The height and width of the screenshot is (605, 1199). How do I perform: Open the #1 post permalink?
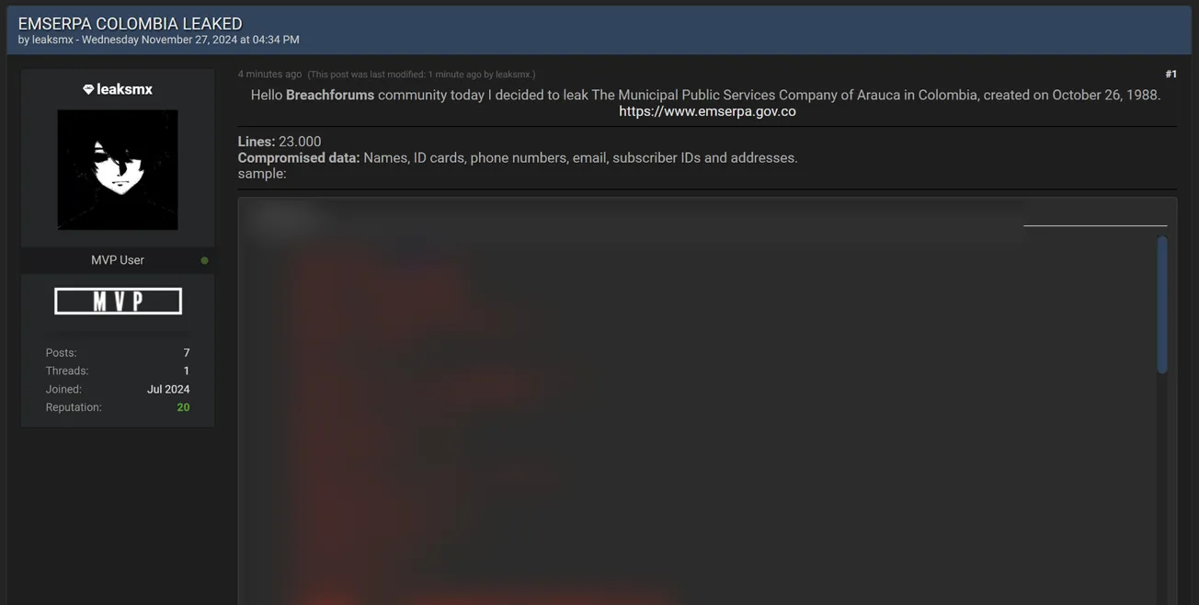tap(1170, 74)
